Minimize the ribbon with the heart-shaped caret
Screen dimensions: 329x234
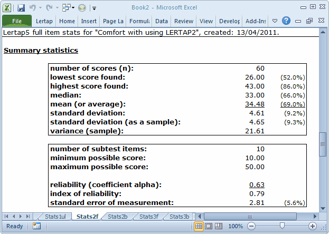[x=275, y=21]
